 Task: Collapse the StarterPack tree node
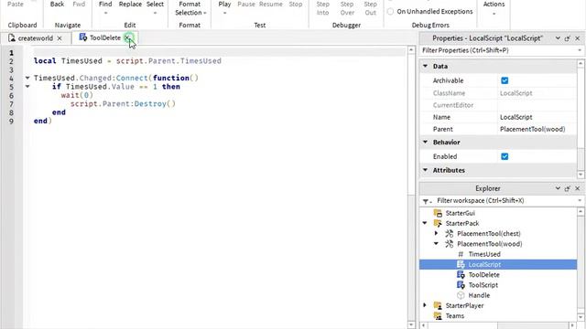(425, 223)
